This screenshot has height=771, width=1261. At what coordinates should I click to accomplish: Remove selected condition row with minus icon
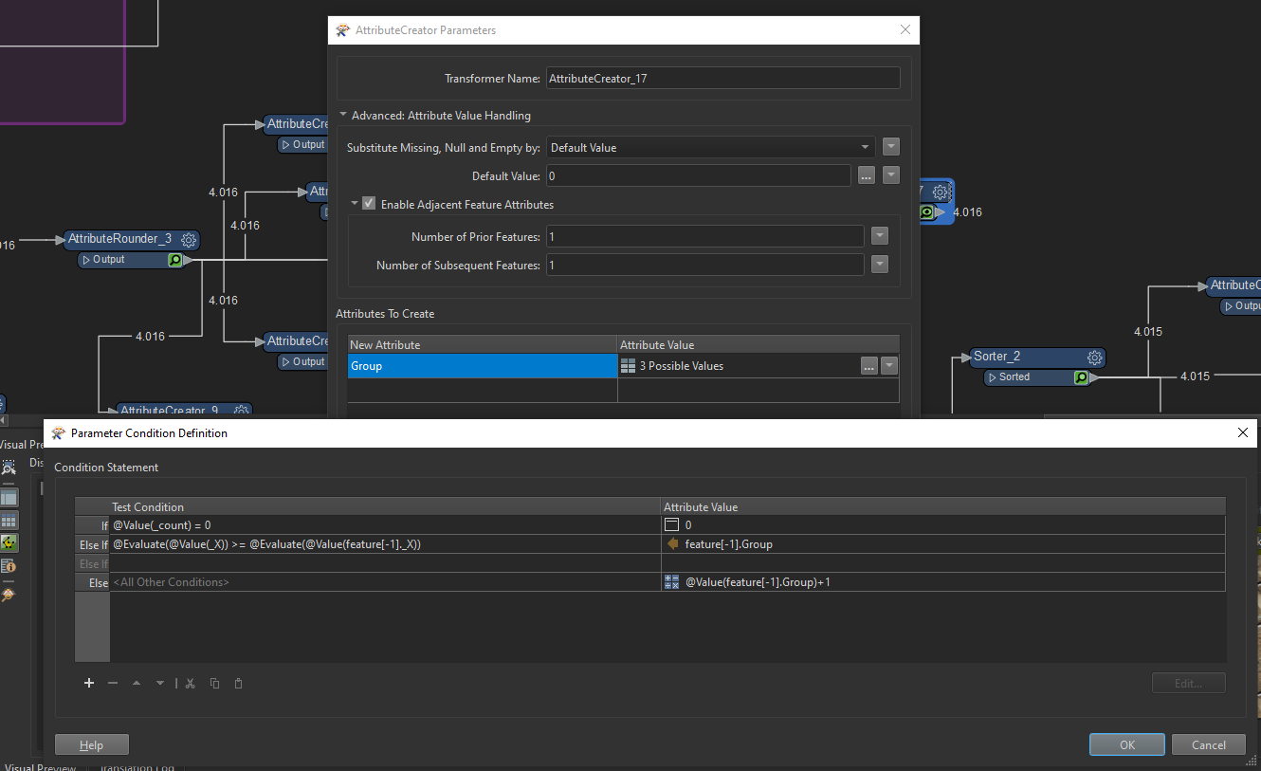(113, 683)
